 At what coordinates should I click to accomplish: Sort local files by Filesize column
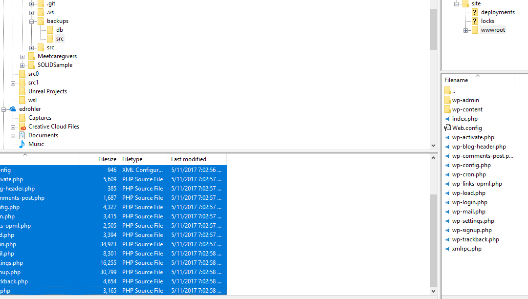pos(100,159)
